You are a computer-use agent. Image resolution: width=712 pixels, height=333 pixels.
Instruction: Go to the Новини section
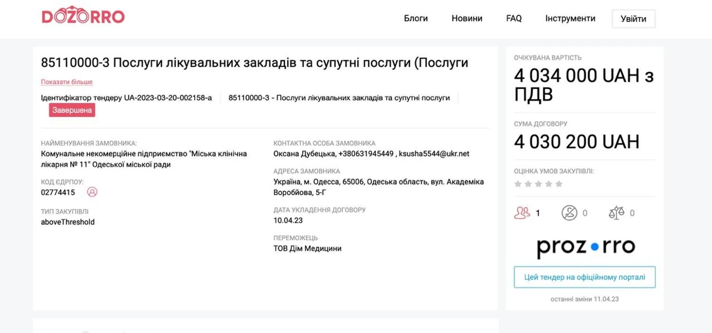(x=467, y=18)
